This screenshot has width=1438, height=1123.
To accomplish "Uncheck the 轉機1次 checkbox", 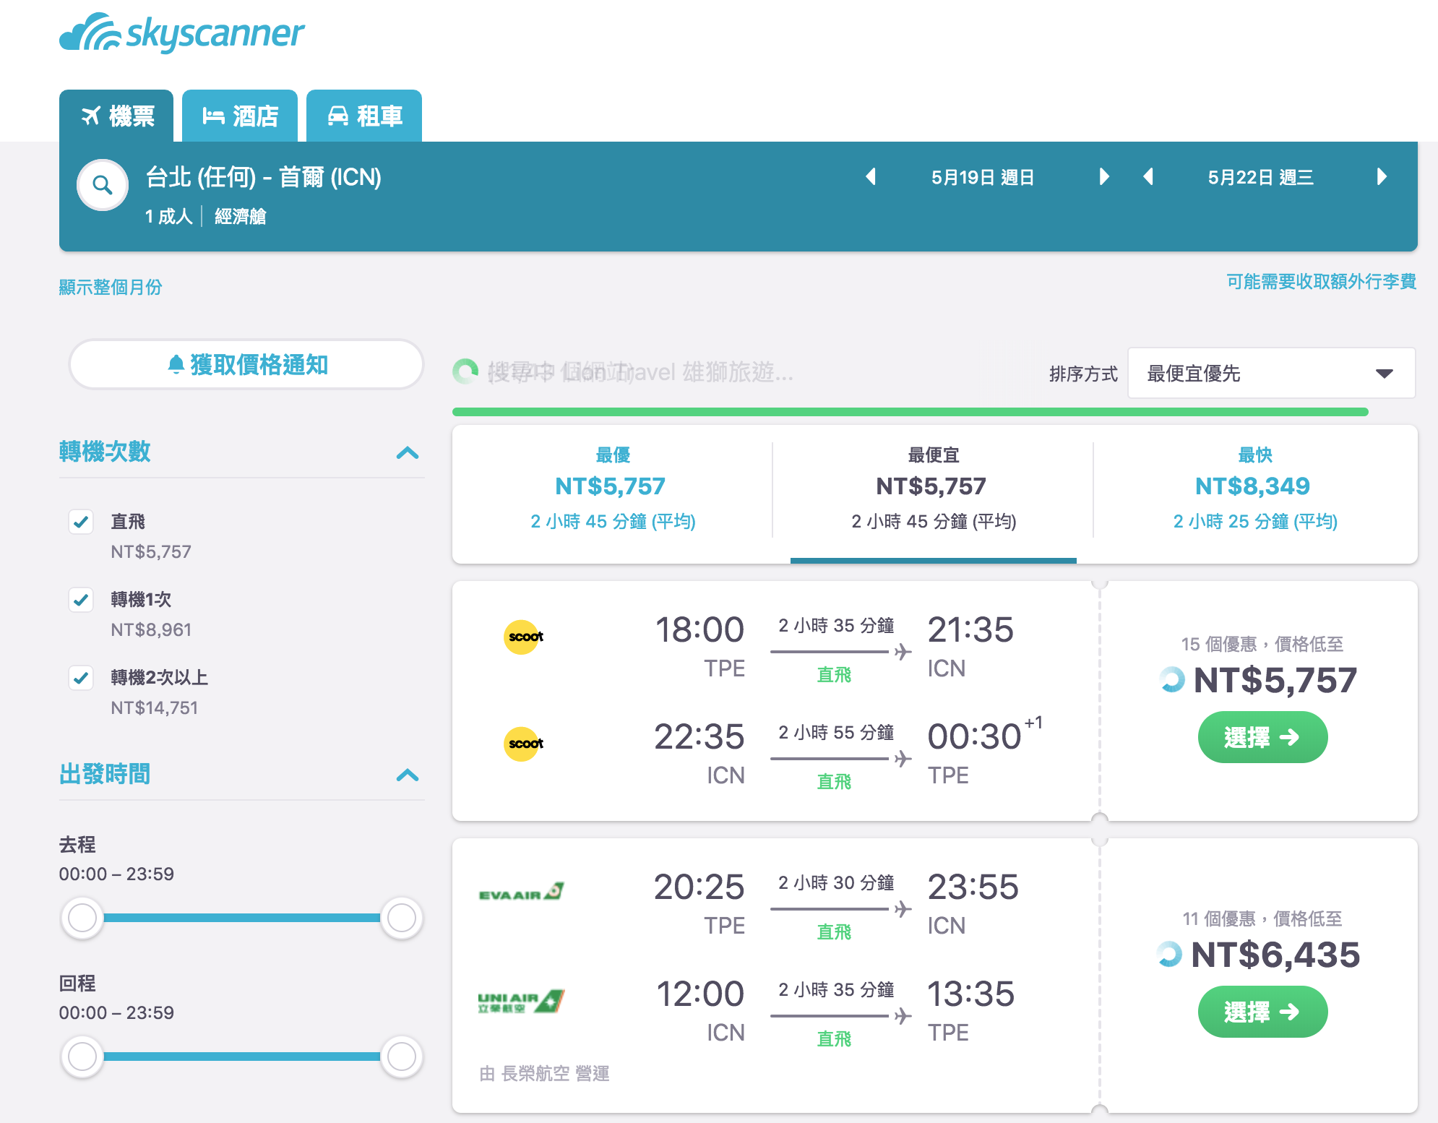I will click(81, 600).
